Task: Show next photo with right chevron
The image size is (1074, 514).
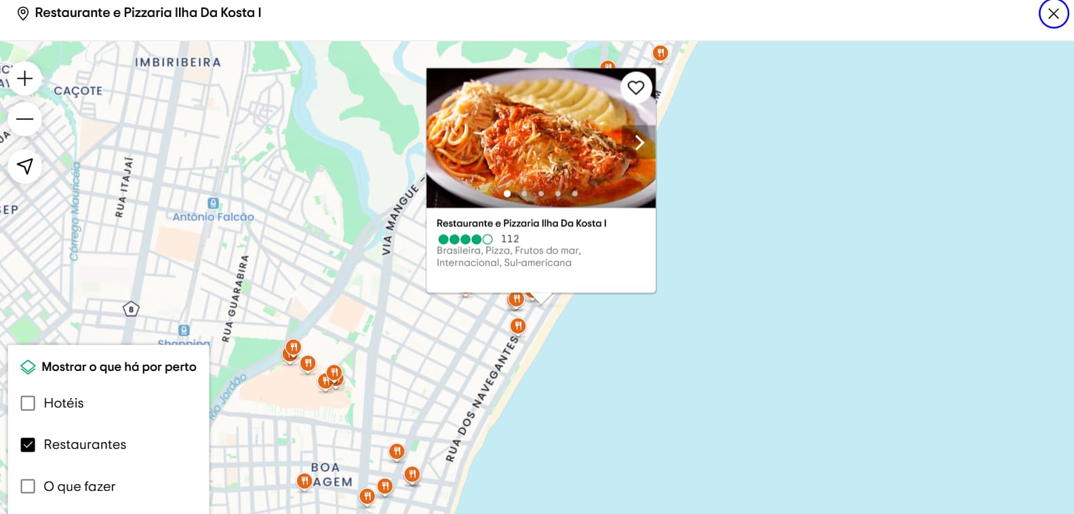Action: click(639, 142)
